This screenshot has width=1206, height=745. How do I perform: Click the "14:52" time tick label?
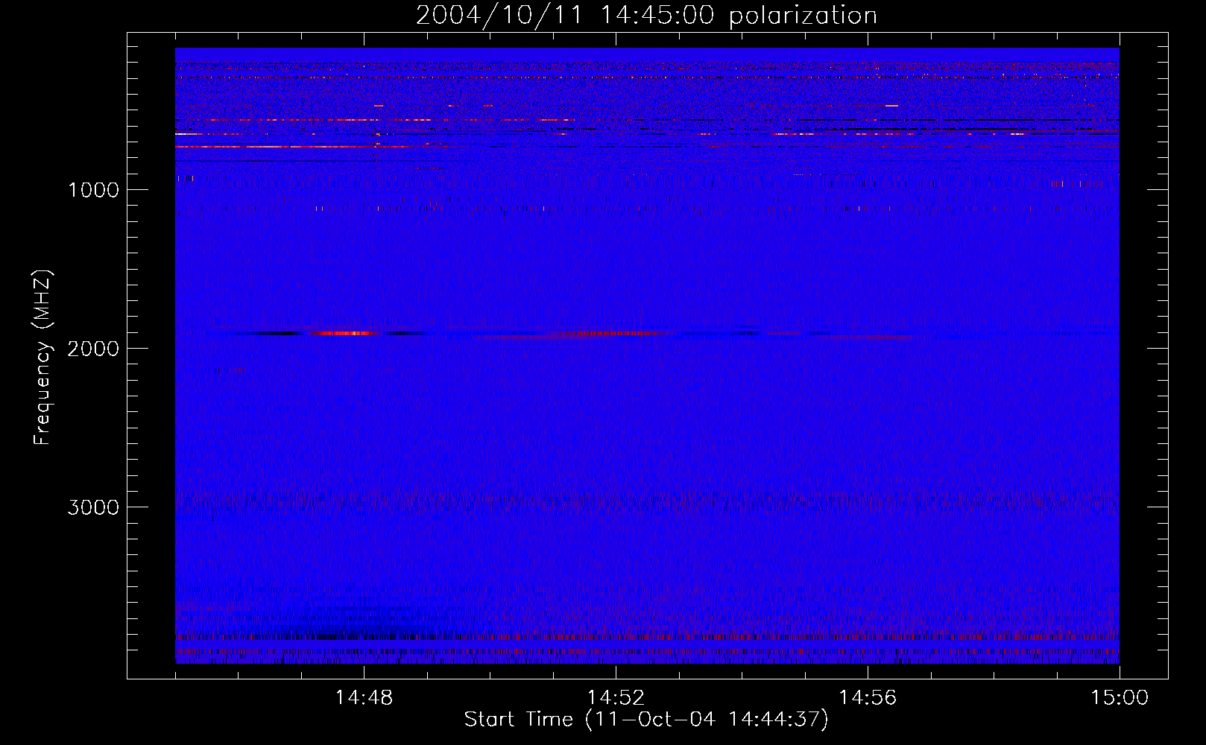(x=616, y=698)
